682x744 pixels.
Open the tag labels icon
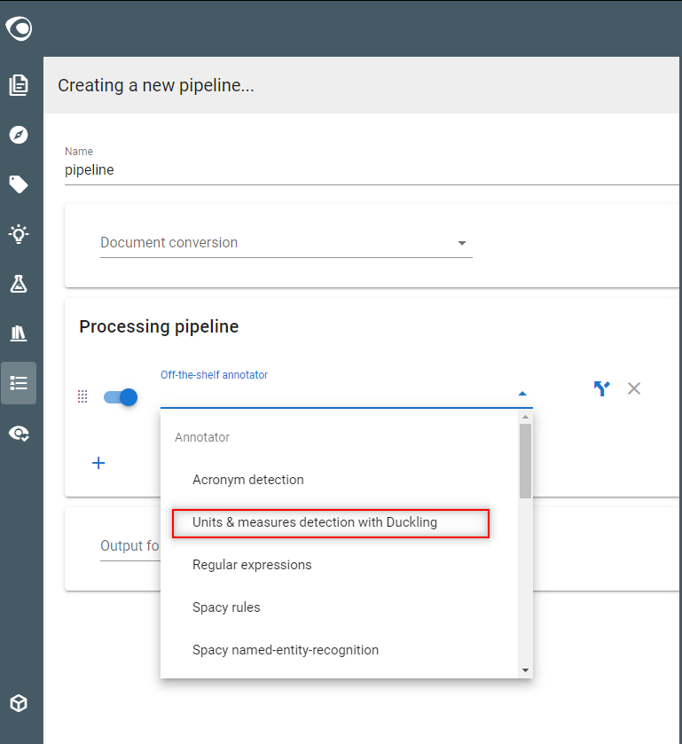coord(19,184)
